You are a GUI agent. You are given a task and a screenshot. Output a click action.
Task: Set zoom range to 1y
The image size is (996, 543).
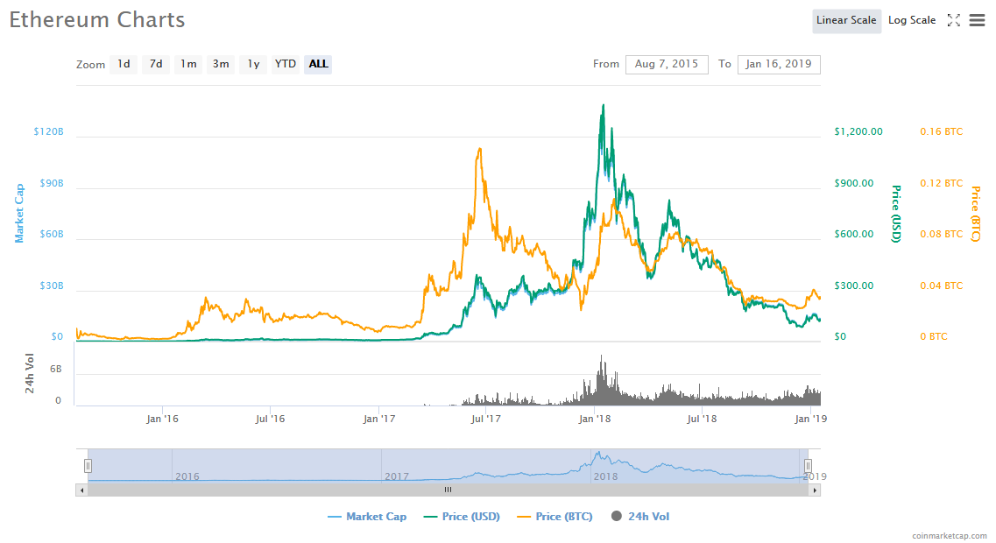tap(253, 64)
